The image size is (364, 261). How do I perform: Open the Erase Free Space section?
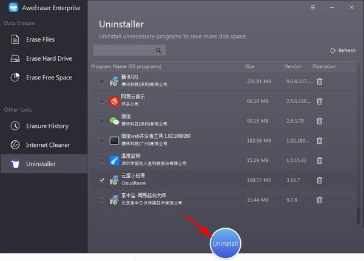(44, 77)
